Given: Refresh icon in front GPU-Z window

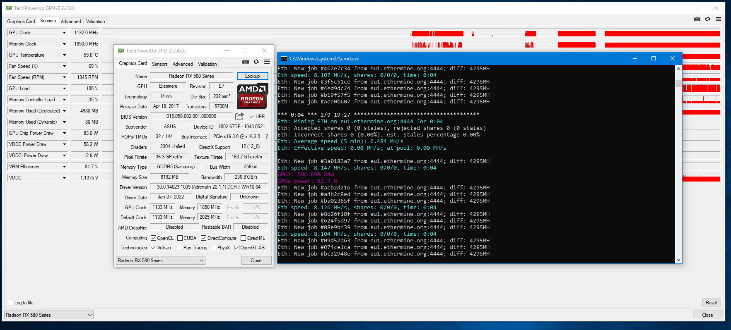Looking at the screenshot, I should tap(256, 62).
